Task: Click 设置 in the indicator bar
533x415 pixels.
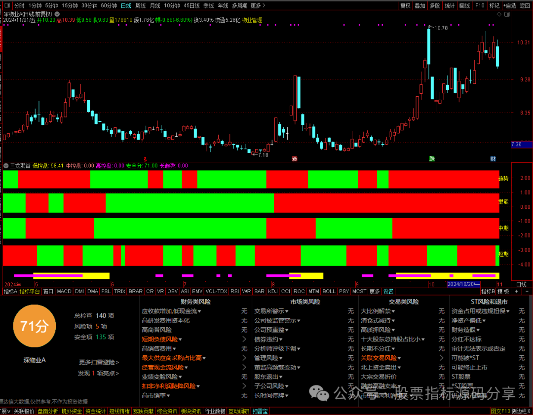Action: tap(388, 291)
